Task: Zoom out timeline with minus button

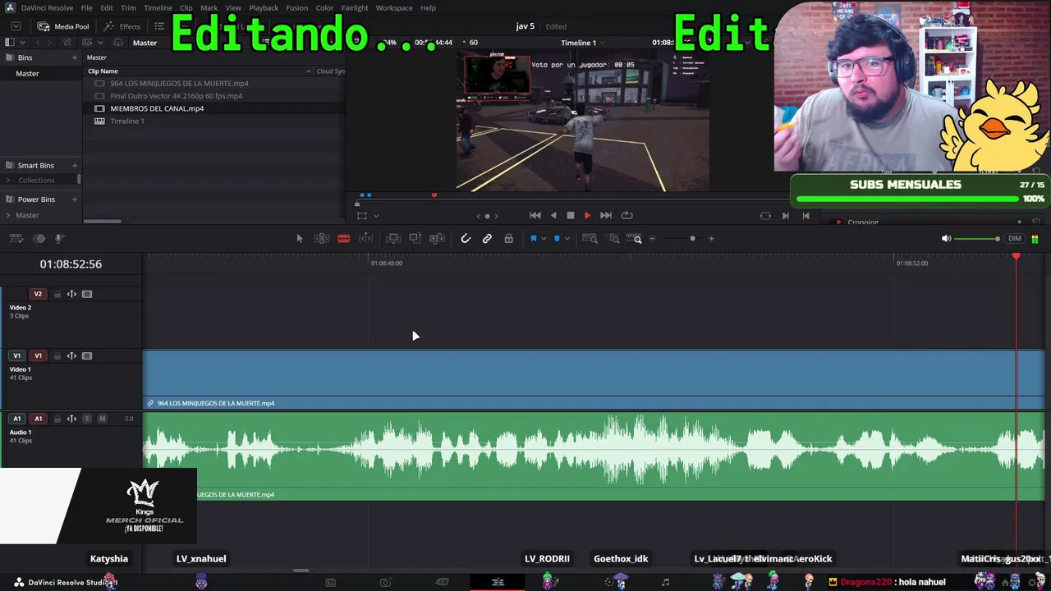Action: (652, 239)
